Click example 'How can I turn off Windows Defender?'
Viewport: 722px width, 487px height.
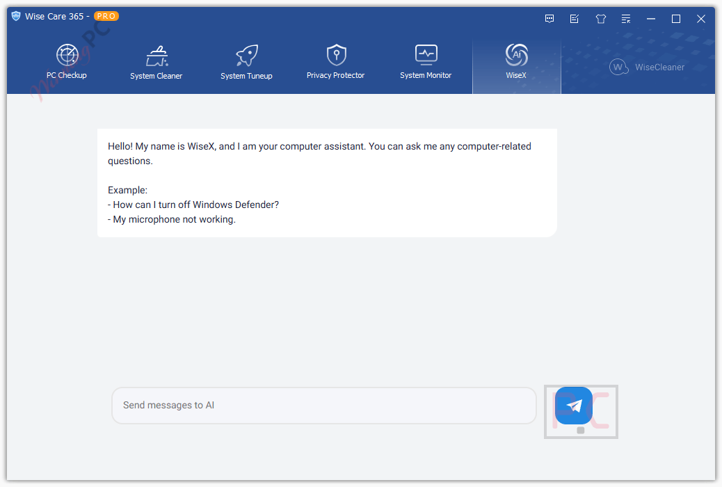[193, 205]
